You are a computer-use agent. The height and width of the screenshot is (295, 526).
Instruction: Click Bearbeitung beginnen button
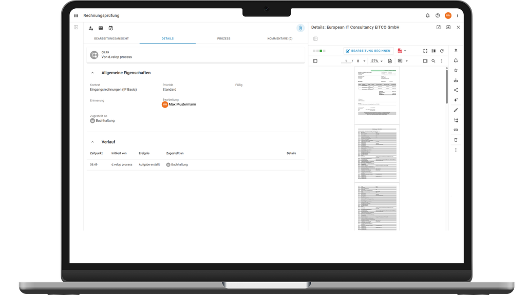[x=368, y=51]
